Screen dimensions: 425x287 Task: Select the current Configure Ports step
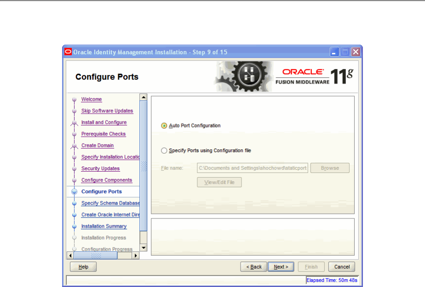[x=102, y=192]
